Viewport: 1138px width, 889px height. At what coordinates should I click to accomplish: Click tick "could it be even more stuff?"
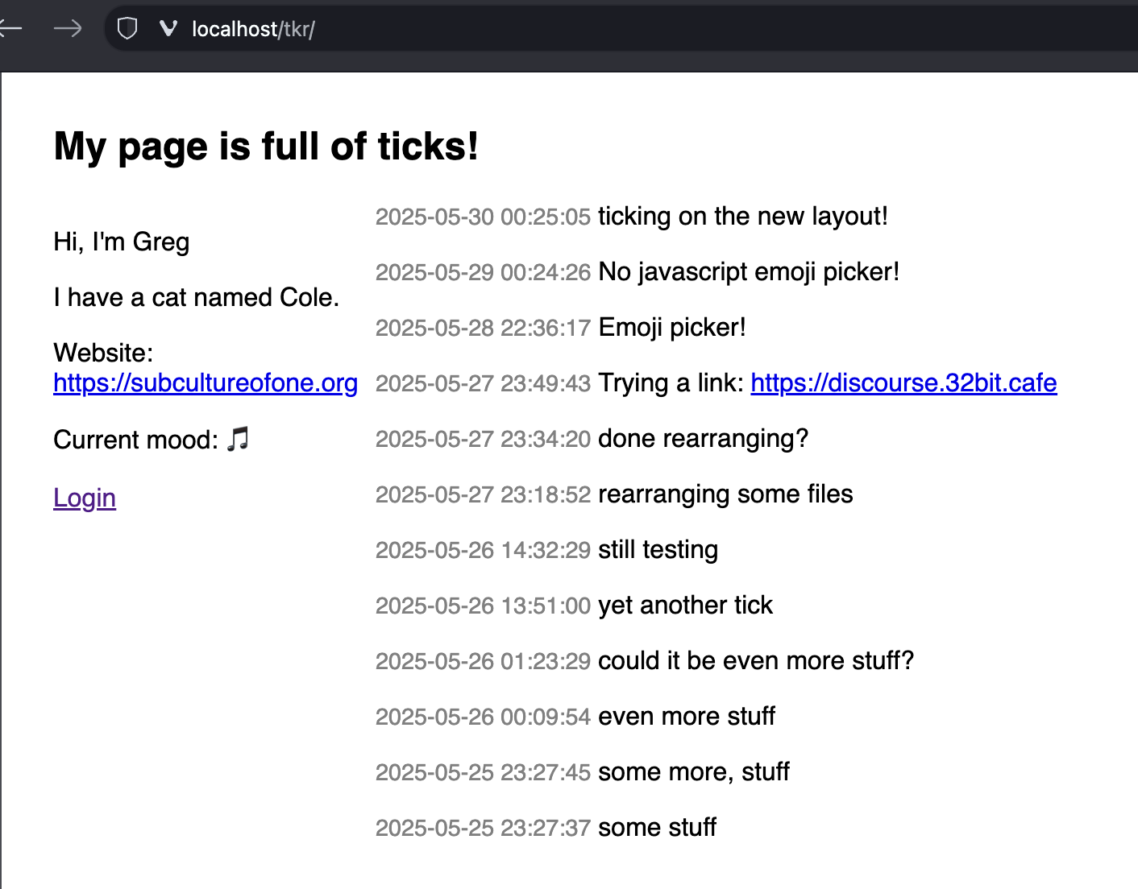(756, 660)
